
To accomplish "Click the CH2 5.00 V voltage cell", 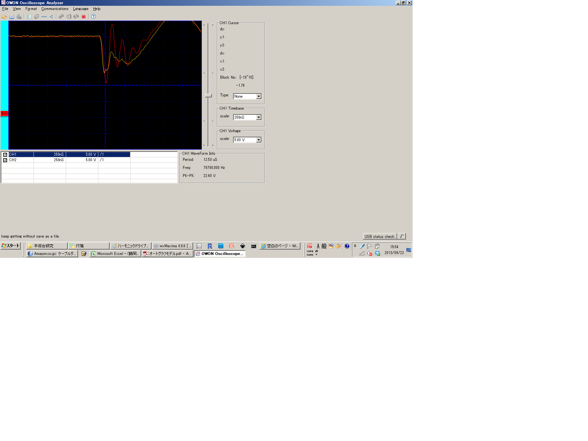I will coord(82,160).
